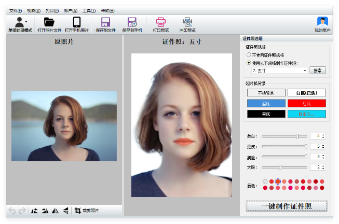Click the undo arrow icon
Image resolution: width=339 pixels, height=224 pixels.
point(12,211)
